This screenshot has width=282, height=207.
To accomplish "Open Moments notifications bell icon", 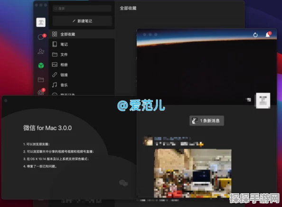I will pos(268,35).
